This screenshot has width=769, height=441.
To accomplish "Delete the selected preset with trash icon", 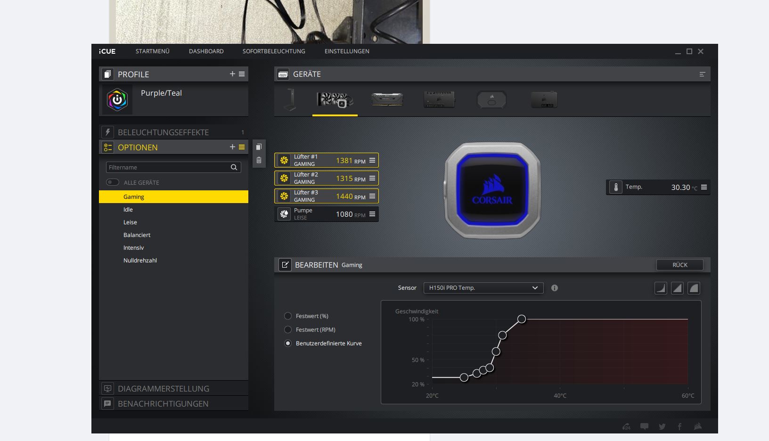I will tap(259, 160).
